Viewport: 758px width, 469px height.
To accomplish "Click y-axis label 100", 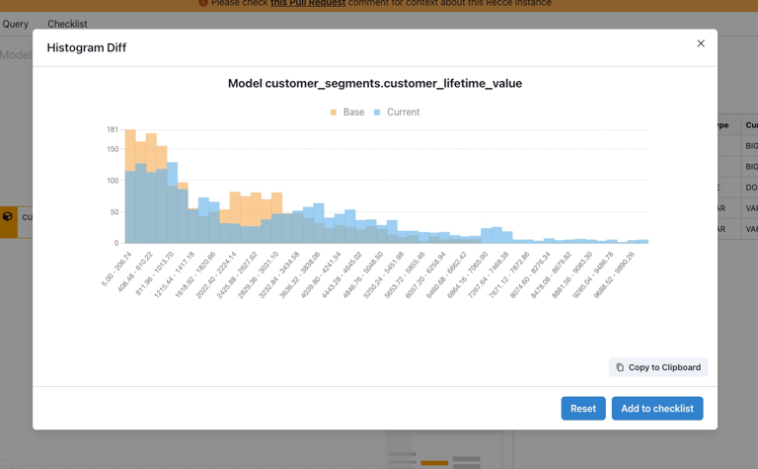I will (x=113, y=181).
